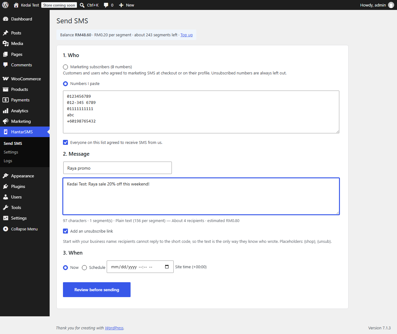The height and width of the screenshot is (334, 397).
Task: Open the HantarSMS Settings submenu item
Action: pyautogui.click(x=11, y=152)
